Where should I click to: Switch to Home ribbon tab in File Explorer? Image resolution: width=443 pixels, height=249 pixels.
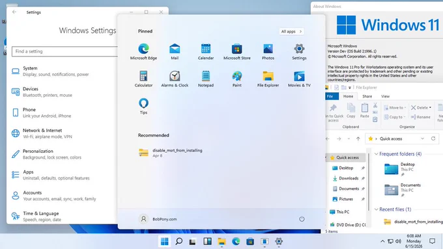pyautogui.click(x=348, y=96)
